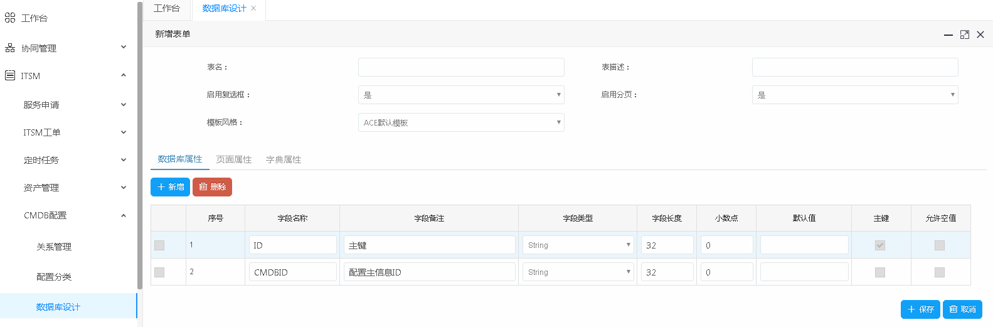993x327 pixels.
Task: Enable 允许空值 for the ID row
Action: (939, 245)
